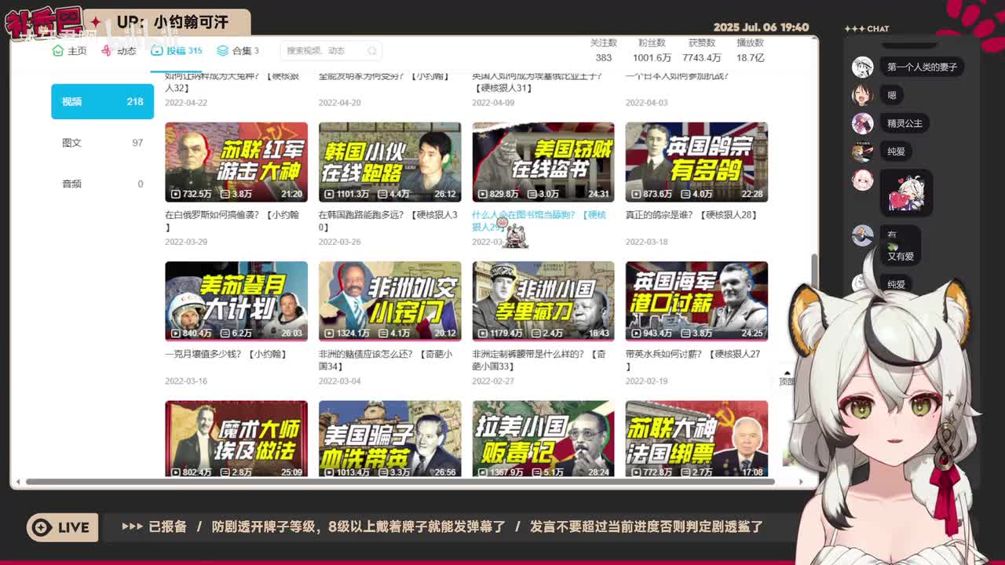Open the 英国海军港口讨薪 video thumbnail

pos(696,301)
